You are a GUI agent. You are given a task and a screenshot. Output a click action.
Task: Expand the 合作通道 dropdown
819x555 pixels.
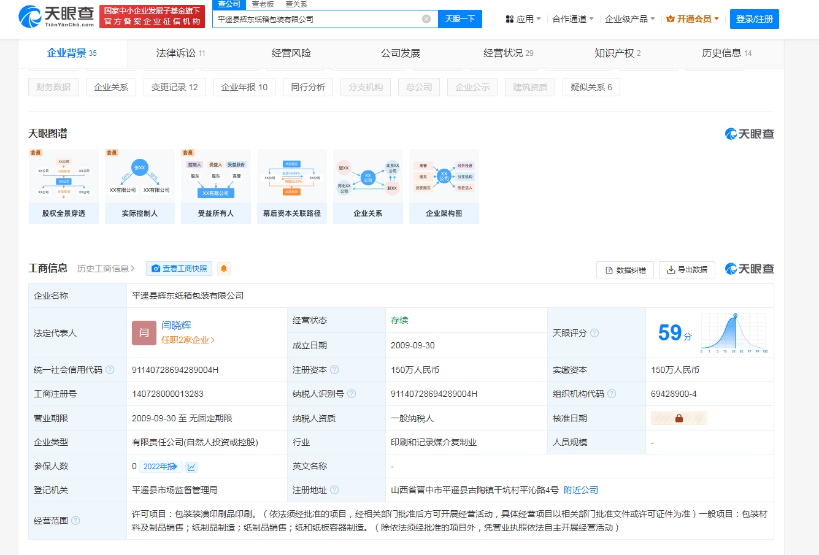tap(573, 19)
